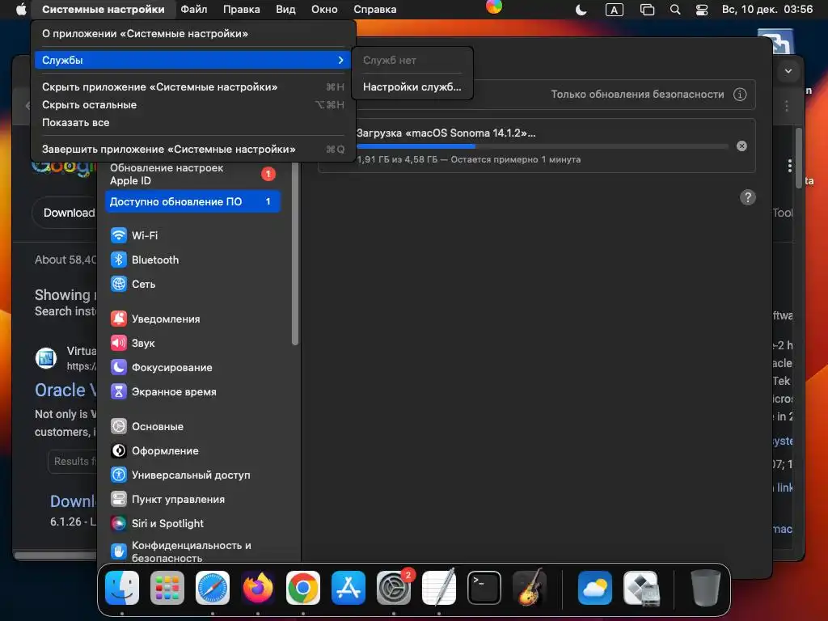Switch keyboard input source in menu bar

[615, 10]
